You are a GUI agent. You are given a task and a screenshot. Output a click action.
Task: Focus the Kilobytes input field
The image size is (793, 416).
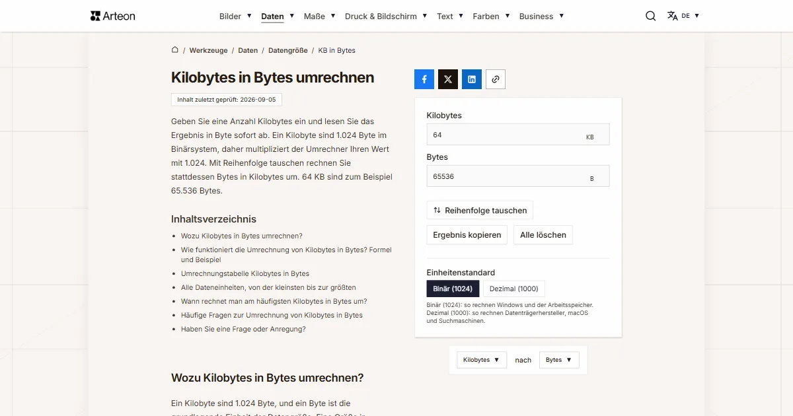pyautogui.click(x=518, y=135)
